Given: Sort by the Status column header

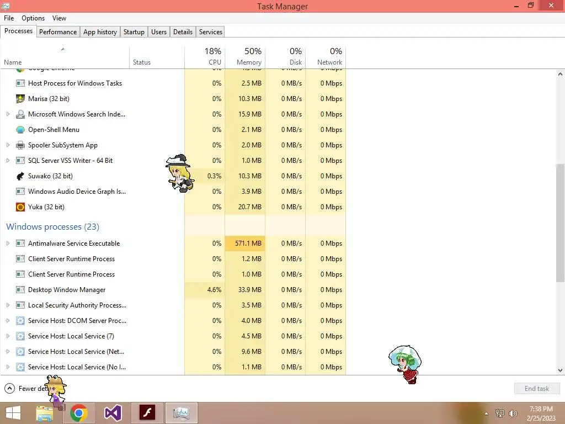Looking at the screenshot, I should [157, 57].
